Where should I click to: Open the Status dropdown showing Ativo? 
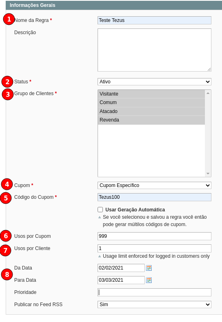click(x=155, y=82)
